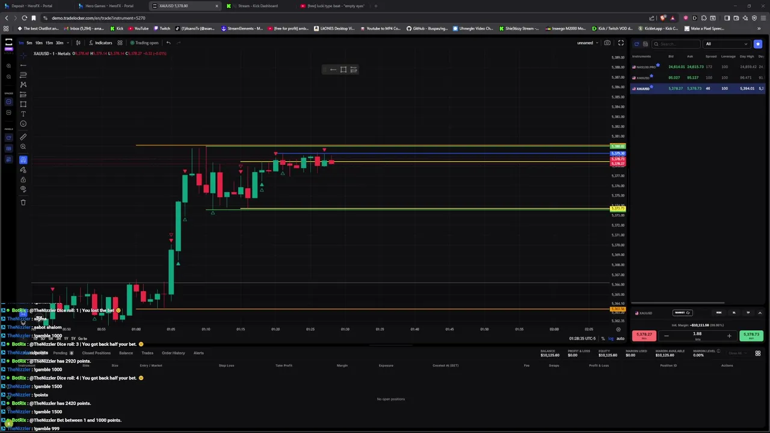Activate the chart zoom-in magnifier tool

(x=23, y=146)
